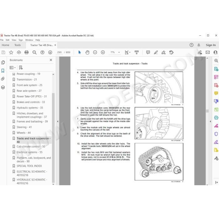Open the Layers panel icon

pos(3,87)
